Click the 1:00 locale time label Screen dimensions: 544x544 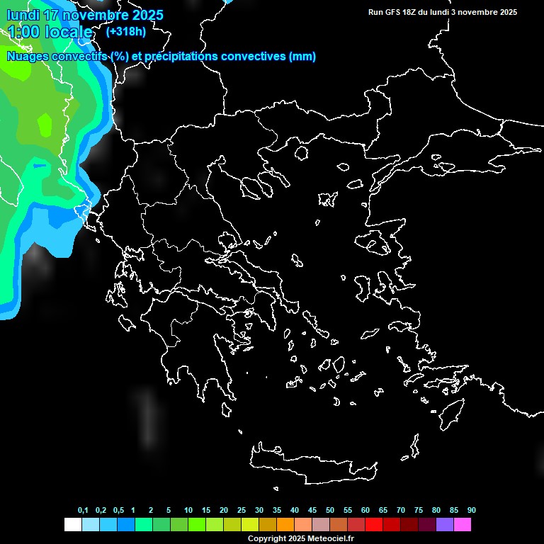(x=50, y=32)
